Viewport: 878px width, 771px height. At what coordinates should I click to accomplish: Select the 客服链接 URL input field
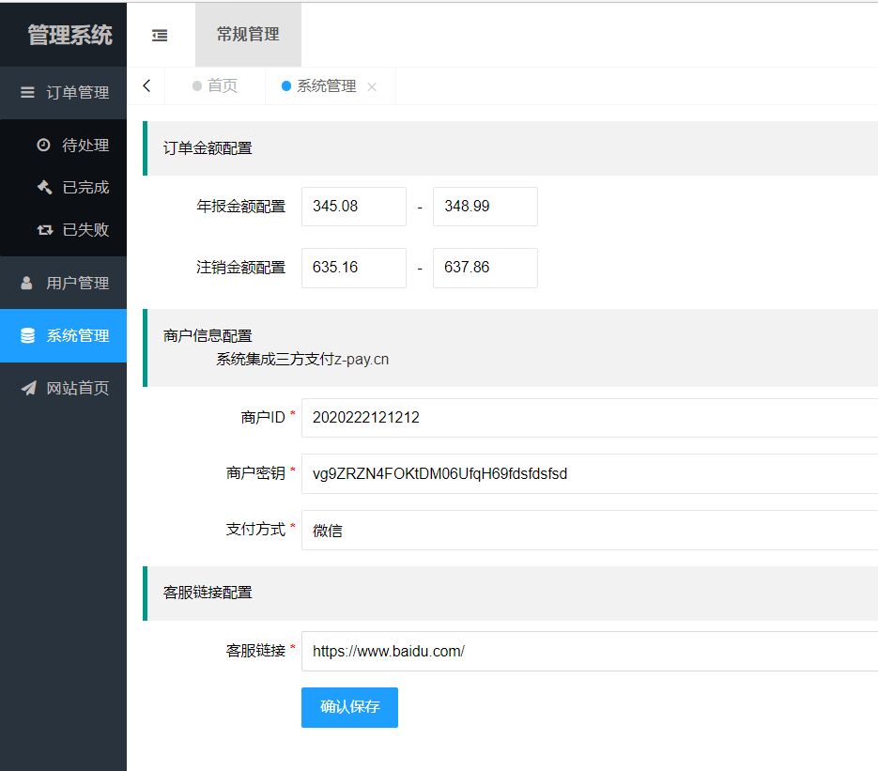click(x=589, y=651)
